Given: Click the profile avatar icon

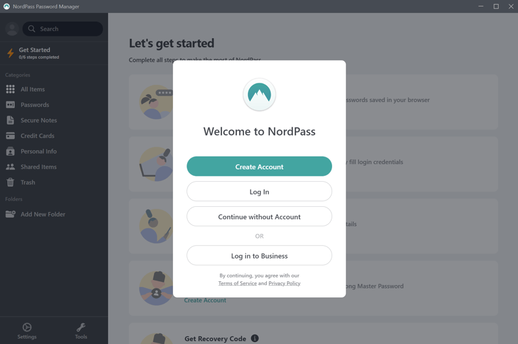Looking at the screenshot, I should click(12, 28).
